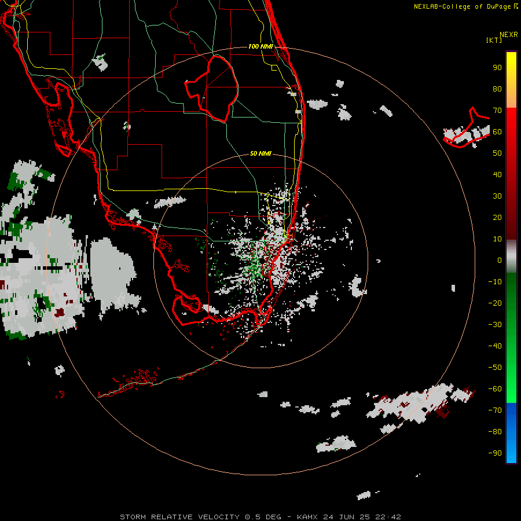The image size is (521, 521).
Task: Click the 40 value on the velocity scale
Action: (497, 174)
